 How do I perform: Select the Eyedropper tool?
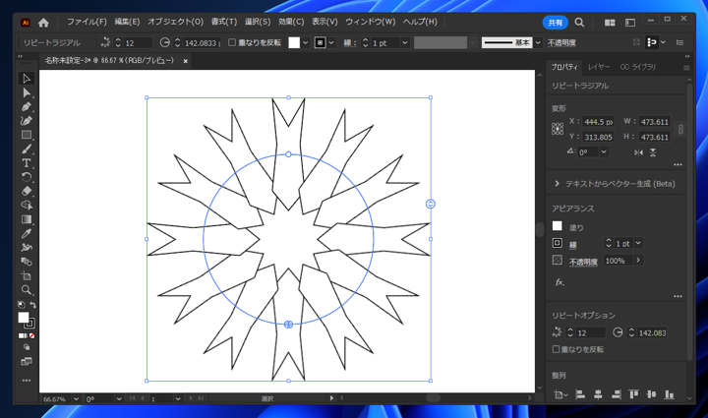tap(27, 233)
